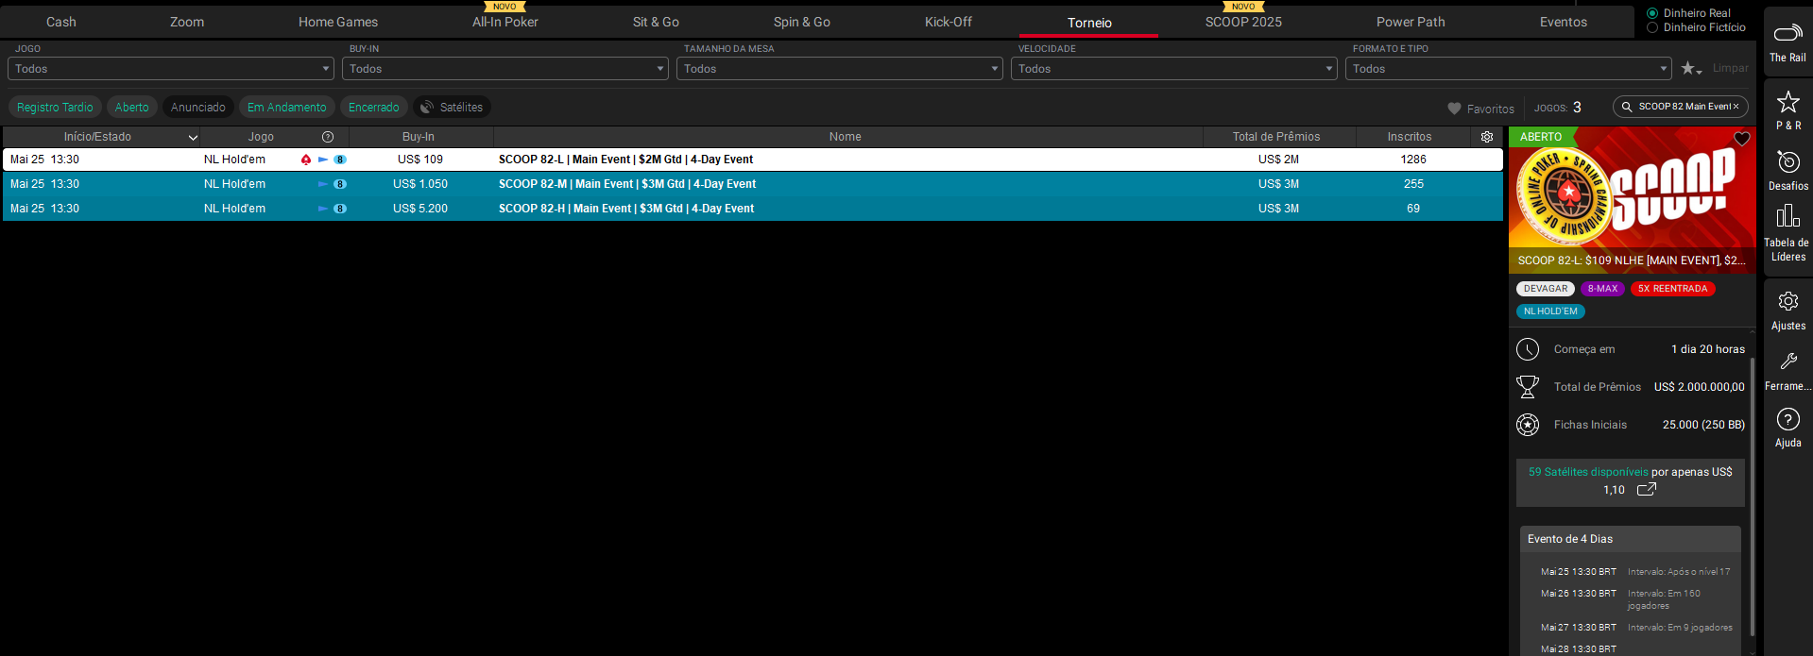Image resolution: width=1813 pixels, height=656 pixels.
Task: Open Ferramentas wrench icon
Action: click(1787, 362)
